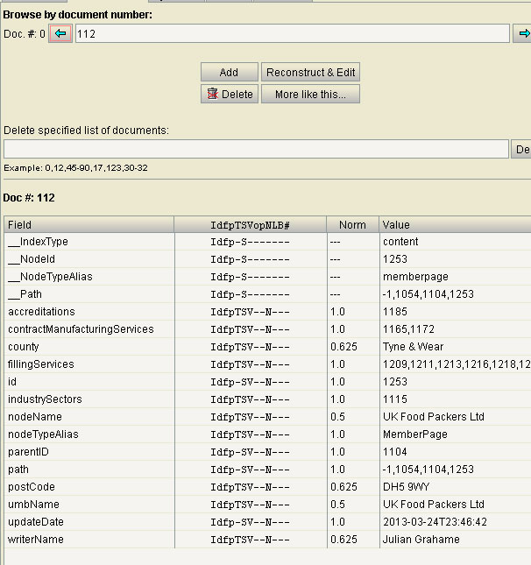Select the __NodeId field row
531x565 pixels.
[267, 259]
